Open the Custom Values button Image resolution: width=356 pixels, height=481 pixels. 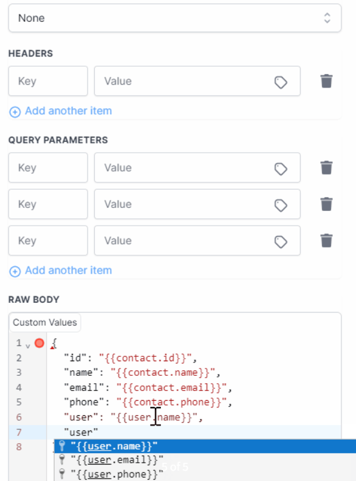45,322
